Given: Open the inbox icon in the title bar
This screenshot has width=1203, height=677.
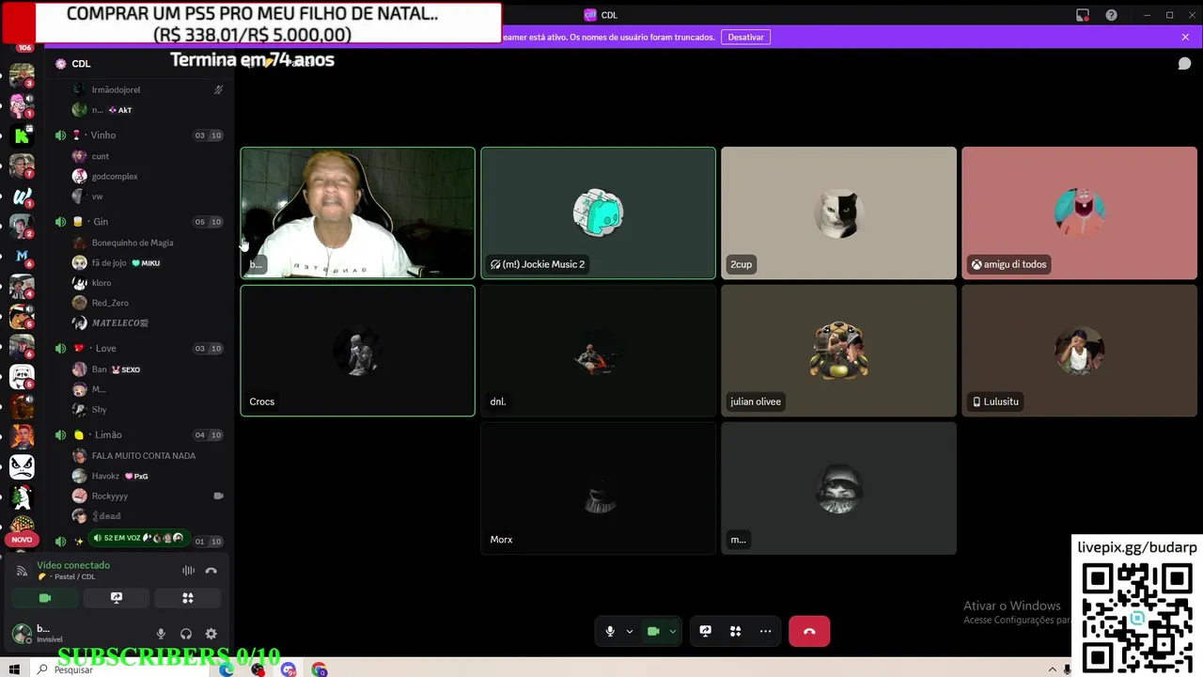Looking at the screenshot, I should [1083, 15].
